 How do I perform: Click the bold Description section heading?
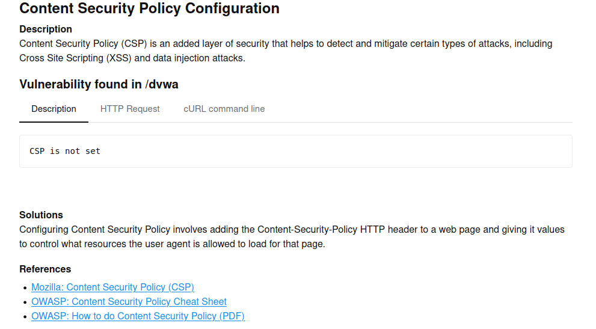click(x=46, y=29)
